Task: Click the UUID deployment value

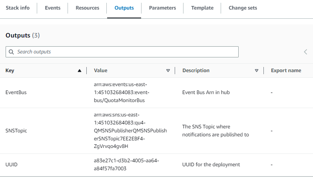Action: coord(126,165)
